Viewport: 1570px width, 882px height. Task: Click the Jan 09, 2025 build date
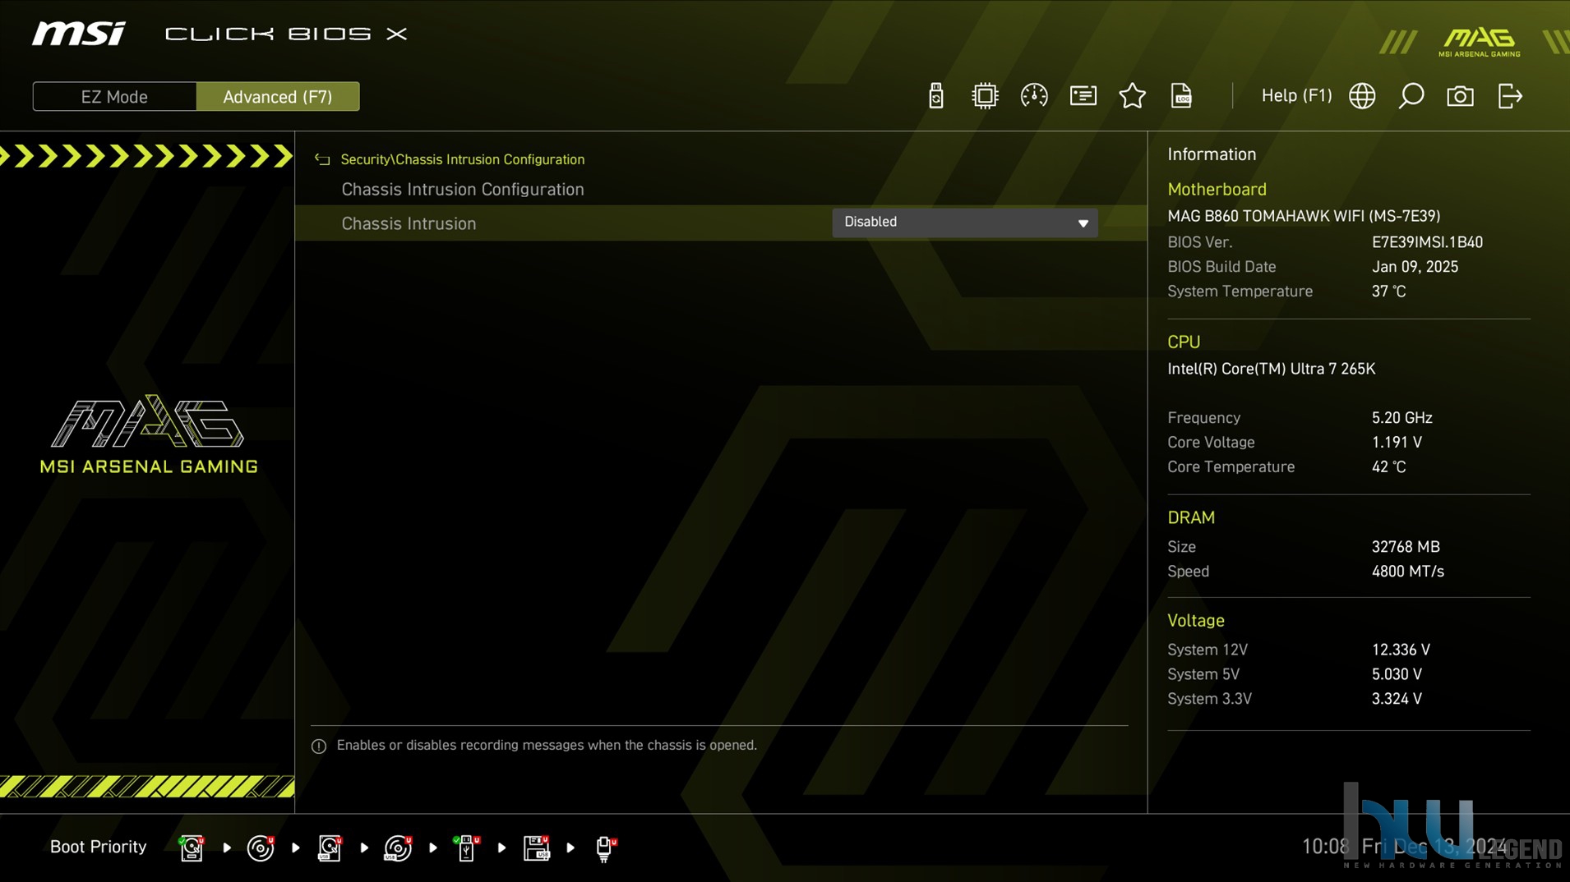[1415, 267]
